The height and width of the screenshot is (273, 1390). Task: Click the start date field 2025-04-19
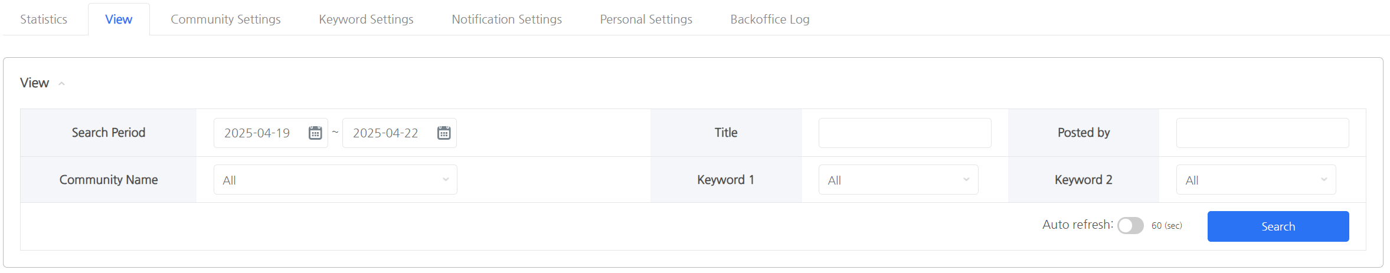coord(257,133)
